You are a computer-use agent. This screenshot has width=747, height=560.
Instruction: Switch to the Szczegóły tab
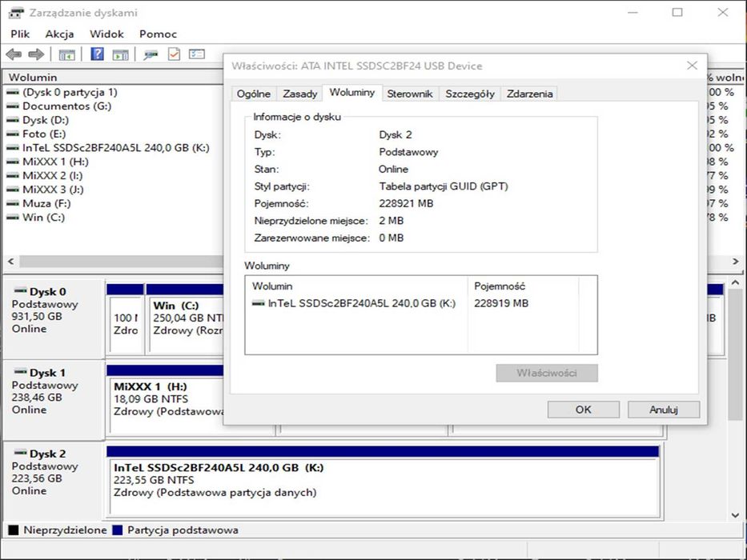pyautogui.click(x=470, y=94)
